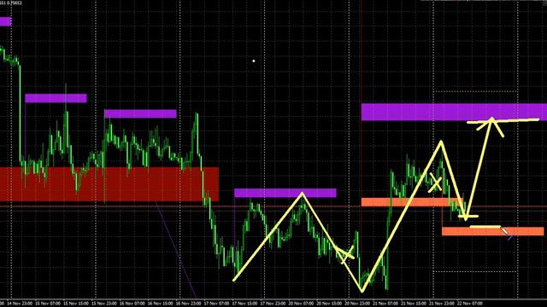This screenshot has height=307, width=547.
Task: Select the lowest orange rectangle near the cursor
Action: pyautogui.click(x=492, y=231)
